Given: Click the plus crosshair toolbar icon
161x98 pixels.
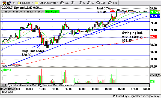Looking at the screenshot, I should coord(14,3).
